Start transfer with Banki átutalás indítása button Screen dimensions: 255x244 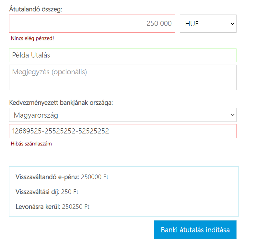pos(195,229)
